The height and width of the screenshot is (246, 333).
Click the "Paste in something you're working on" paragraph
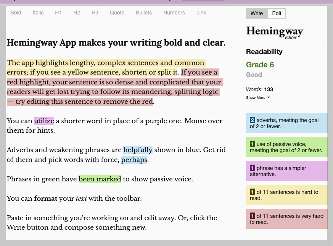[x=112, y=222]
